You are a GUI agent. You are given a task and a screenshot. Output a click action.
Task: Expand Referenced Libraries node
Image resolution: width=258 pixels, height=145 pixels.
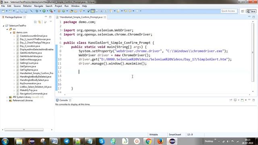pos(7,100)
